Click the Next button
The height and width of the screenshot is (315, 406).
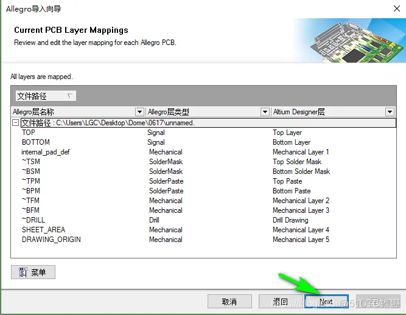326,302
